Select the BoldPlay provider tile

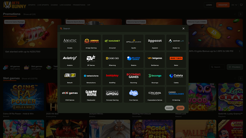pyautogui.click(x=112, y=77)
